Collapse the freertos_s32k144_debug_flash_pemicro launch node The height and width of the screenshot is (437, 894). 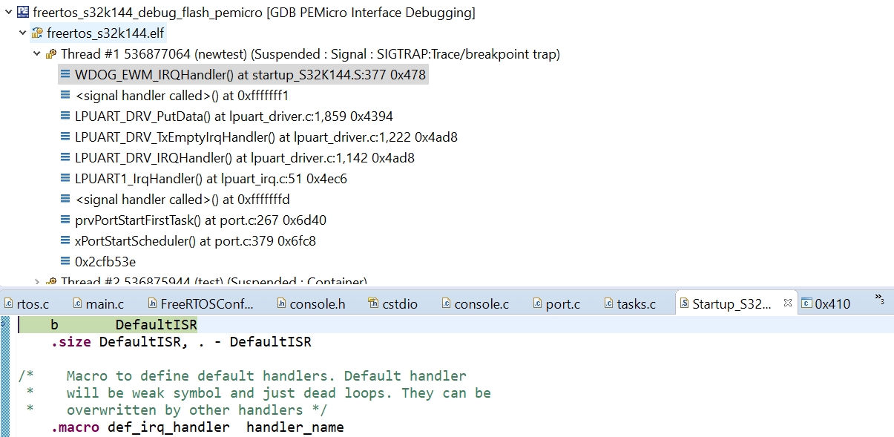pyautogui.click(x=7, y=13)
